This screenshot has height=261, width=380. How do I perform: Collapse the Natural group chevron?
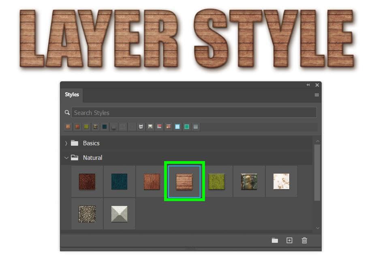point(66,158)
